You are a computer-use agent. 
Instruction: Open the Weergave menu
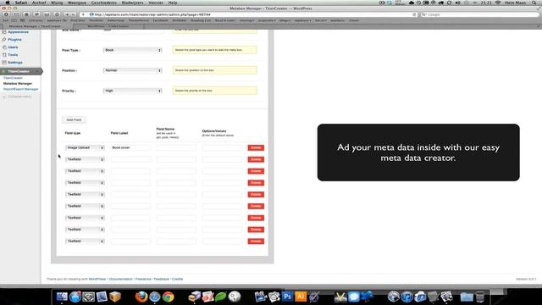(x=77, y=3)
